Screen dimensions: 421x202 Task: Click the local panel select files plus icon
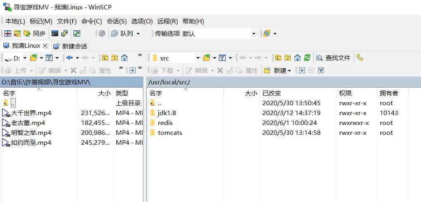pos(132,70)
